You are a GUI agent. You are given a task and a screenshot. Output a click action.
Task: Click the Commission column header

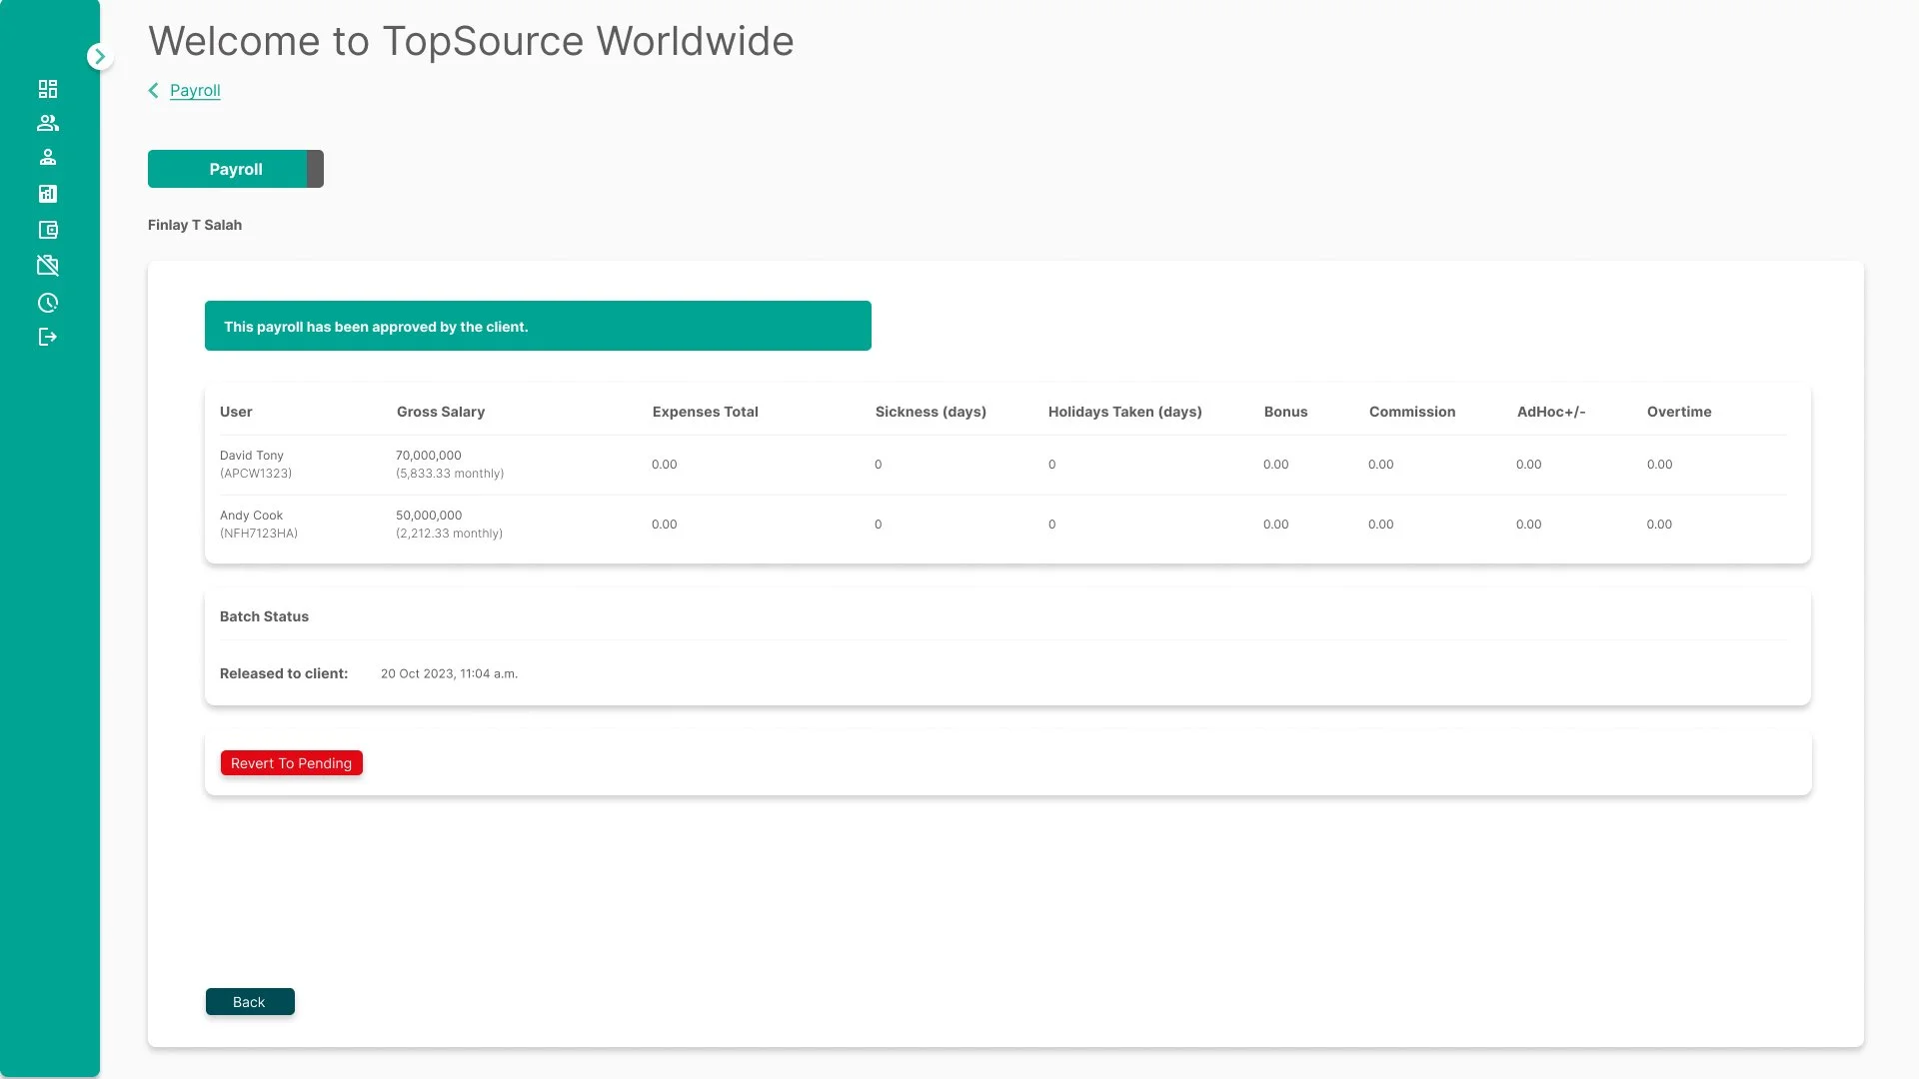pos(1412,412)
